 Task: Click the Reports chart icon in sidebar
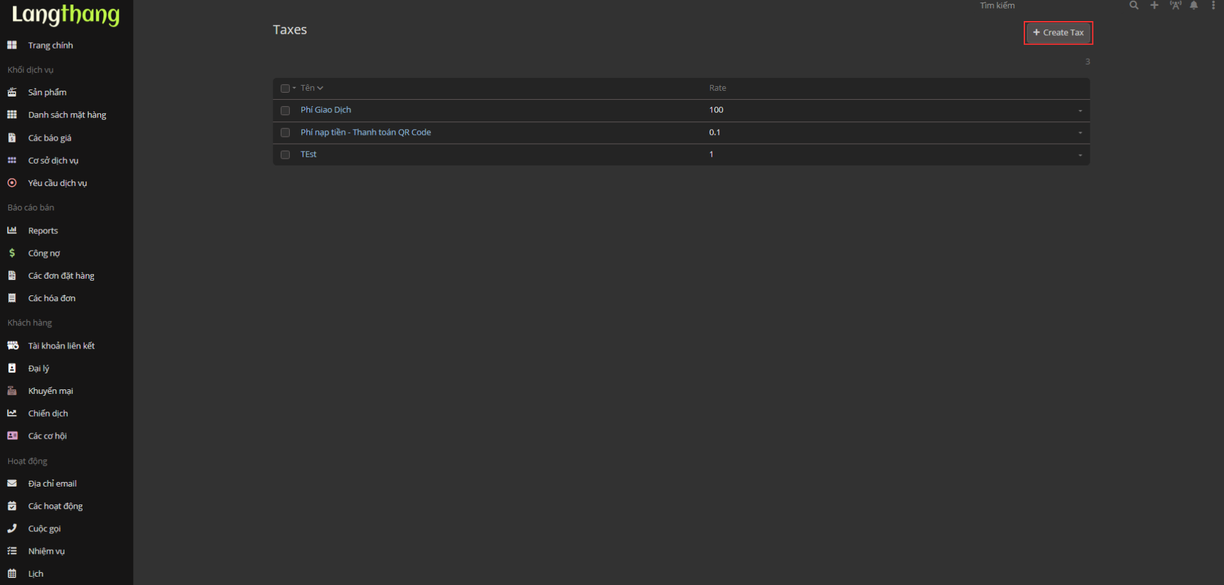[x=12, y=230]
